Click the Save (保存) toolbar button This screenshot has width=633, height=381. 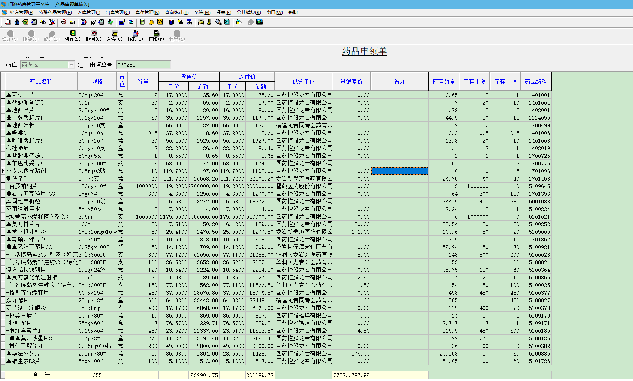pos(73,36)
